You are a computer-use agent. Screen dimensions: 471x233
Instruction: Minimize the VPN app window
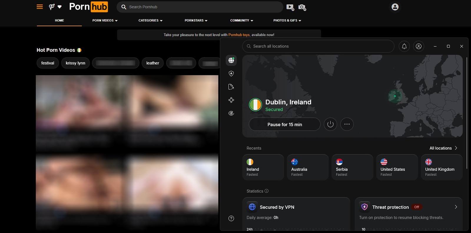point(435,46)
